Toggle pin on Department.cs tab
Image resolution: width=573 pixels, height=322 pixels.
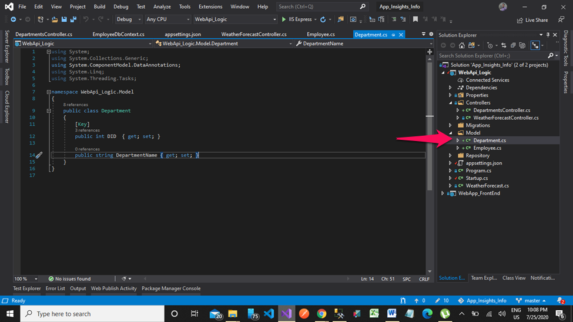393,35
